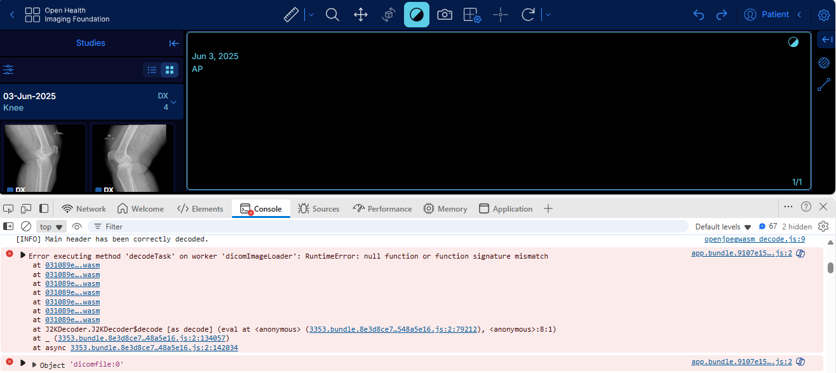Screen dimensions: 836x373
Task: Expand the Object 'dicomfile:0' entry
Action: click(x=34, y=365)
